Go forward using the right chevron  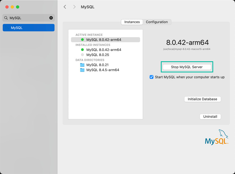(74, 7)
